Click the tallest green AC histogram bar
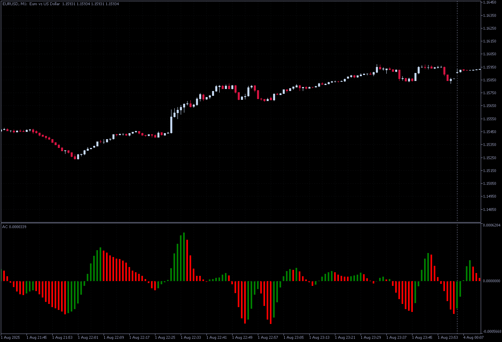 coord(184,257)
